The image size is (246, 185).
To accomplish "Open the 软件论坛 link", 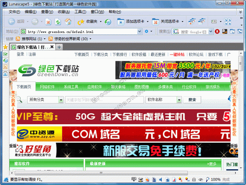I will click(x=196, y=54).
